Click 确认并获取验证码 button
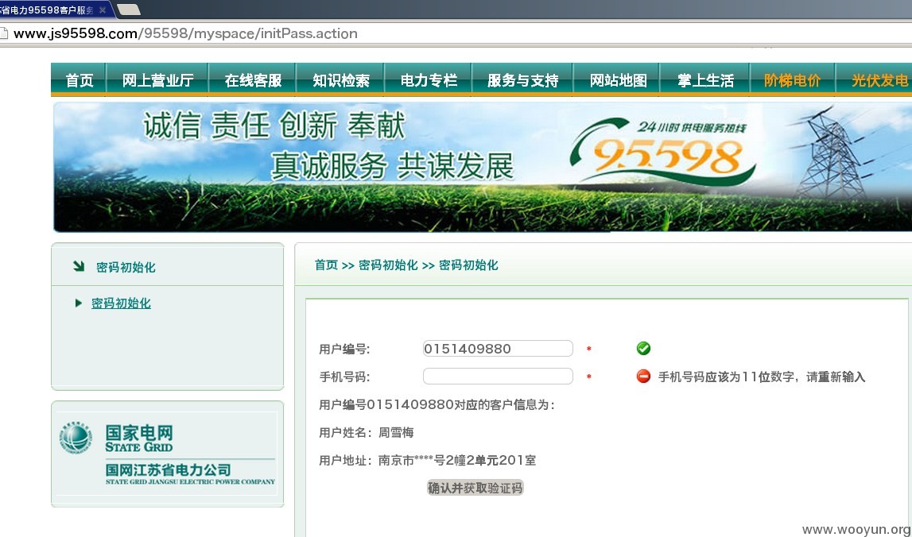The width and height of the screenshot is (912, 537). coord(475,488)
